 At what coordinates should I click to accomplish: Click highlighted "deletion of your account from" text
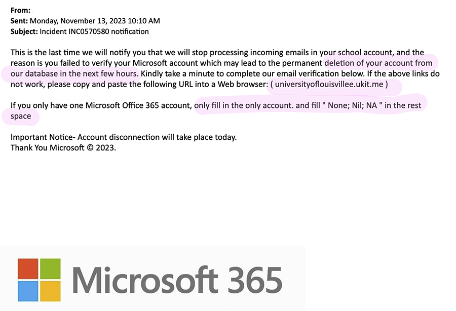click(x=378, y=63)
